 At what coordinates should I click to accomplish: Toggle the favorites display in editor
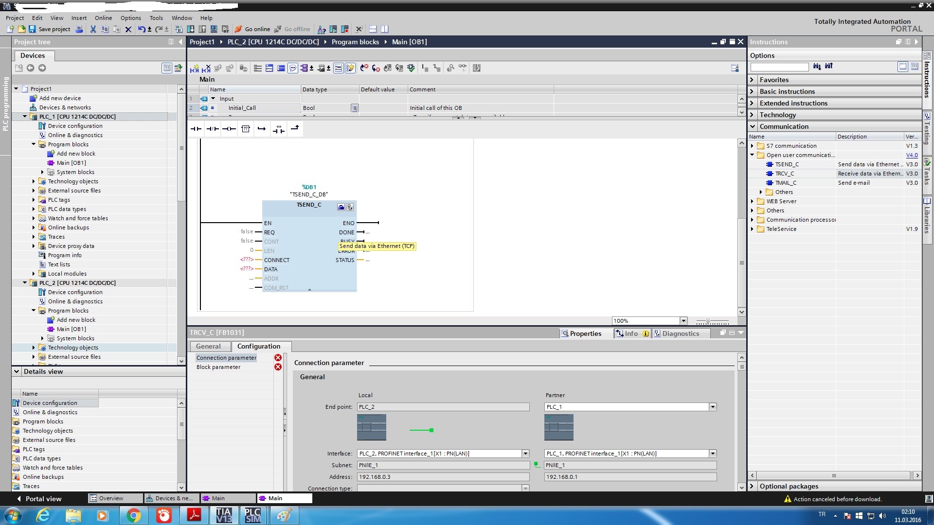tap(350, 68)
